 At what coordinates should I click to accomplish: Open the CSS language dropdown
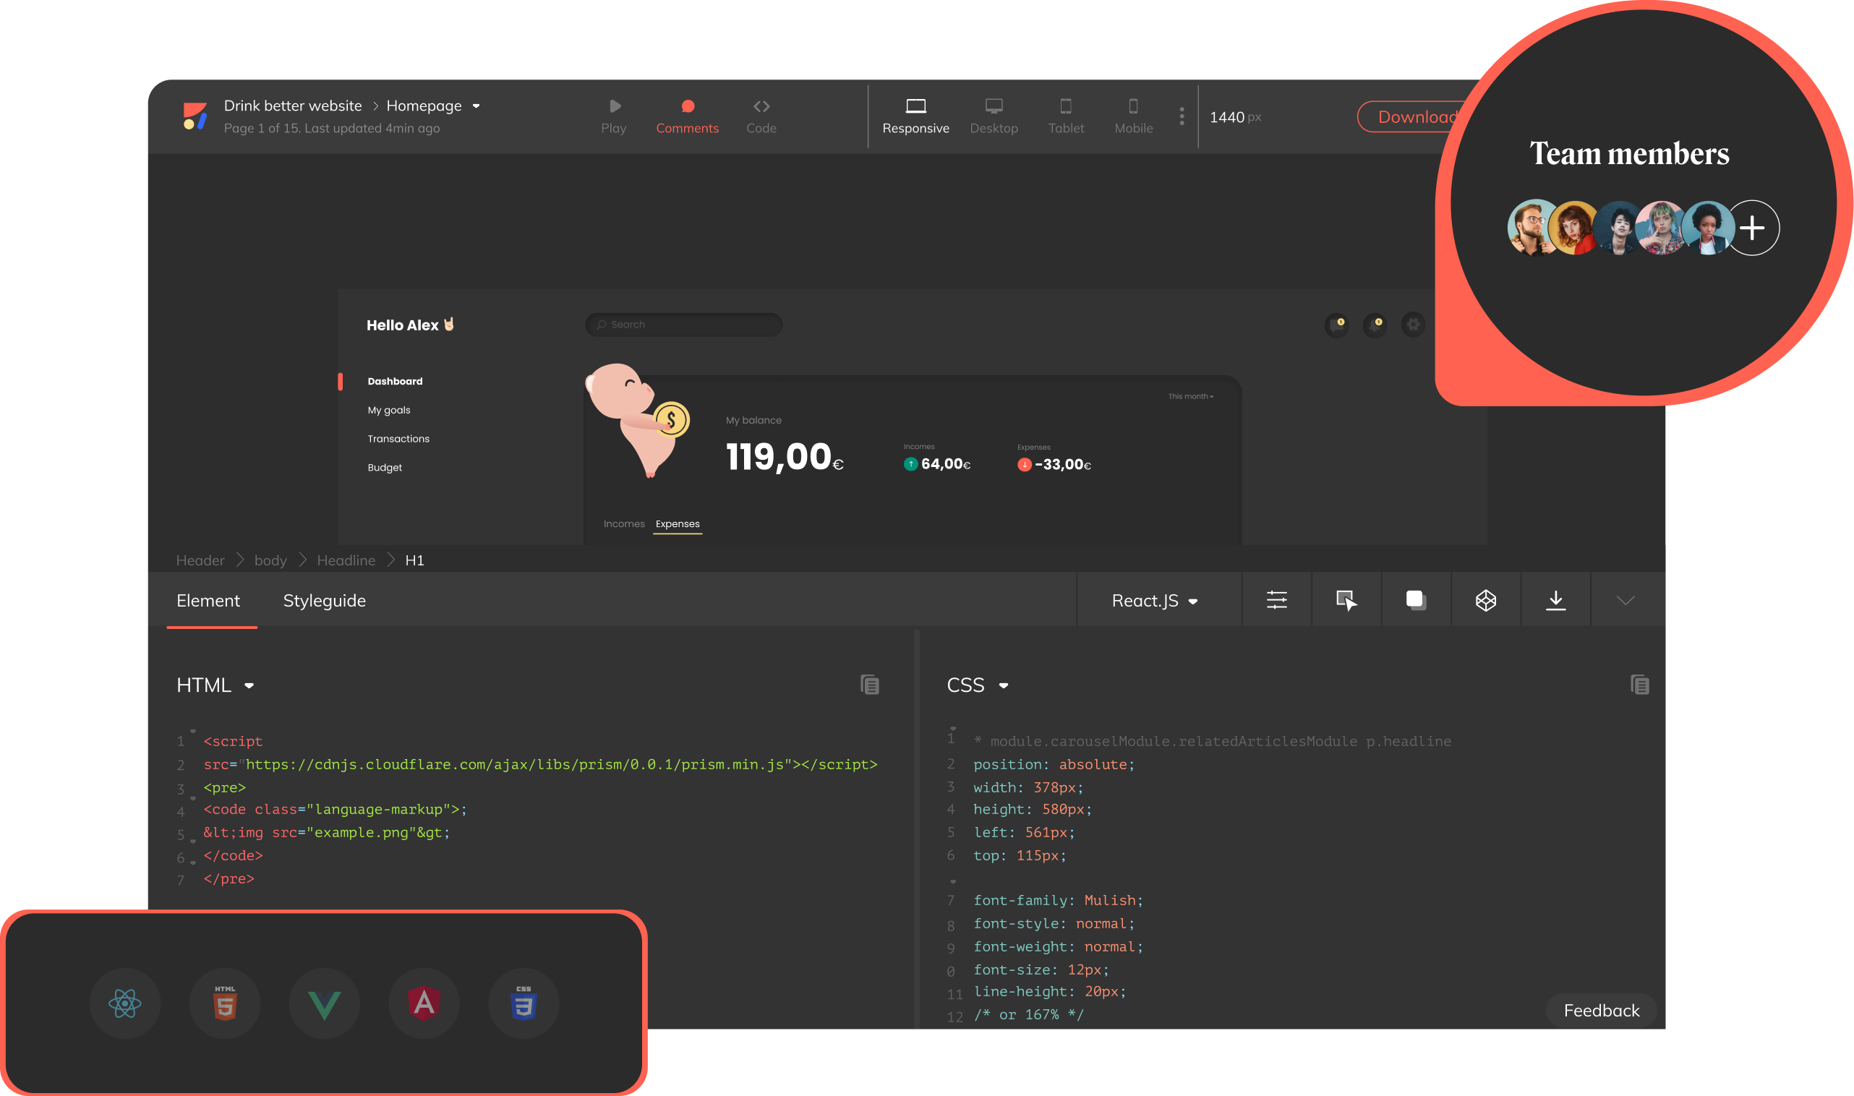[977, 685]
